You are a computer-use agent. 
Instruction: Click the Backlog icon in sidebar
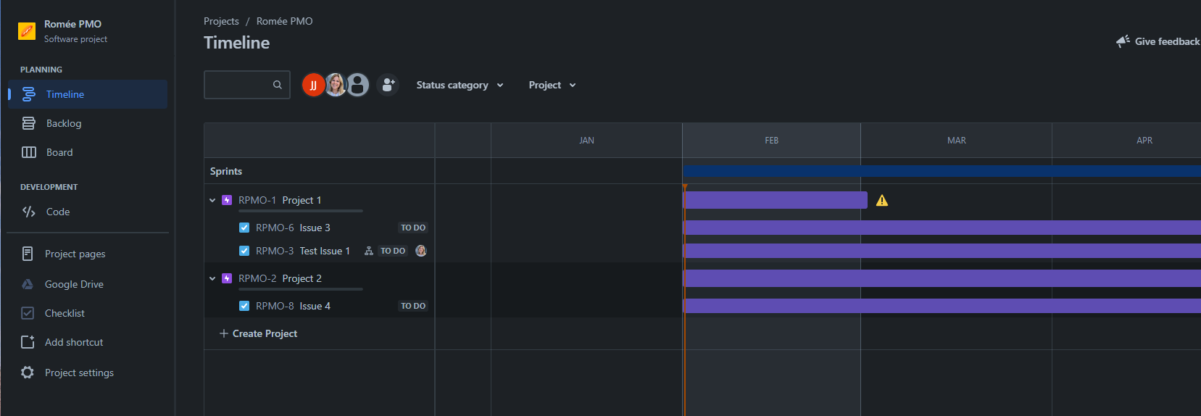(x=29, y=123)
